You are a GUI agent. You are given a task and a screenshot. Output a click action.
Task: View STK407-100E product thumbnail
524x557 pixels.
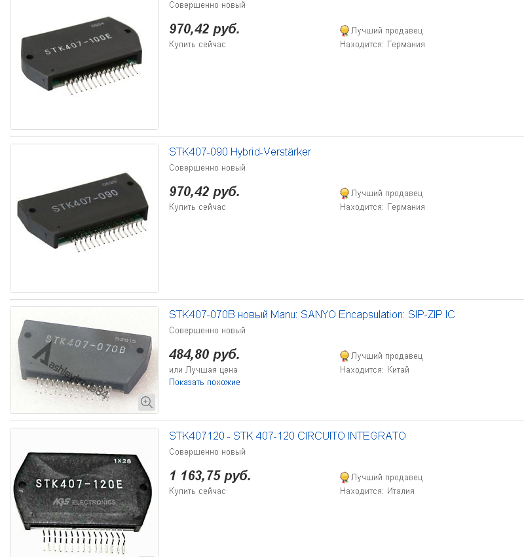pyautogui.click(x=84, y=64)
